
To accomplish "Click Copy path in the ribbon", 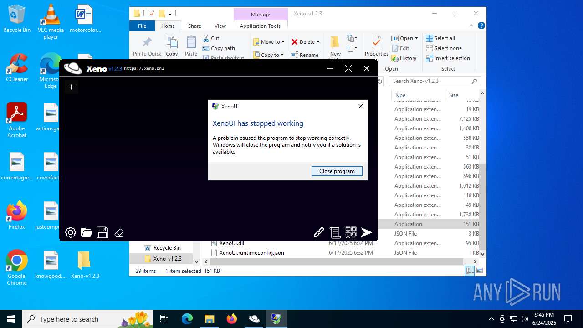I will click(x=219, y=48).
